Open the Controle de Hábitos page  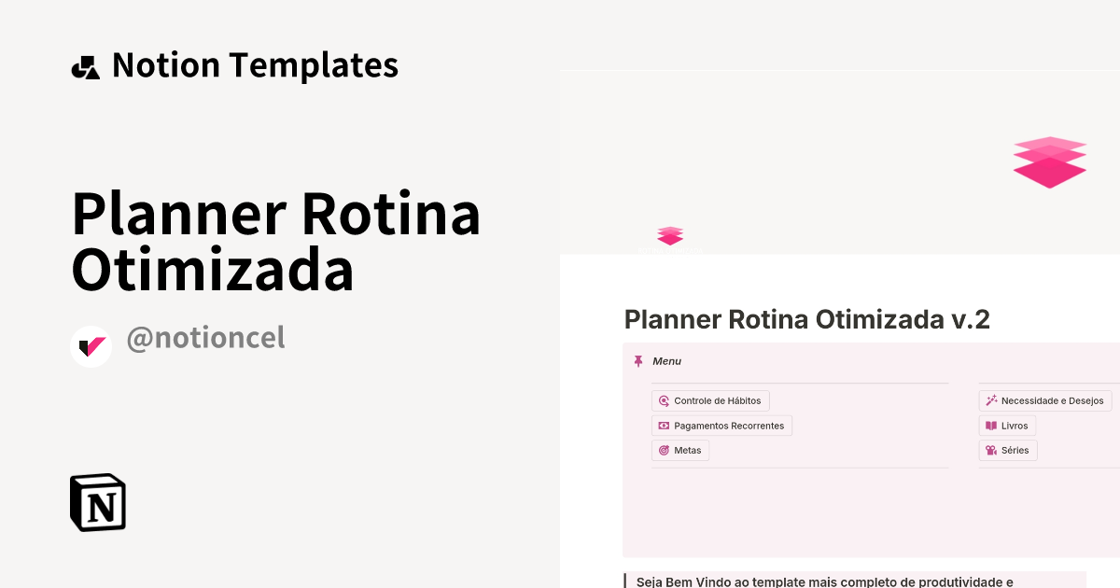point(710,400)
